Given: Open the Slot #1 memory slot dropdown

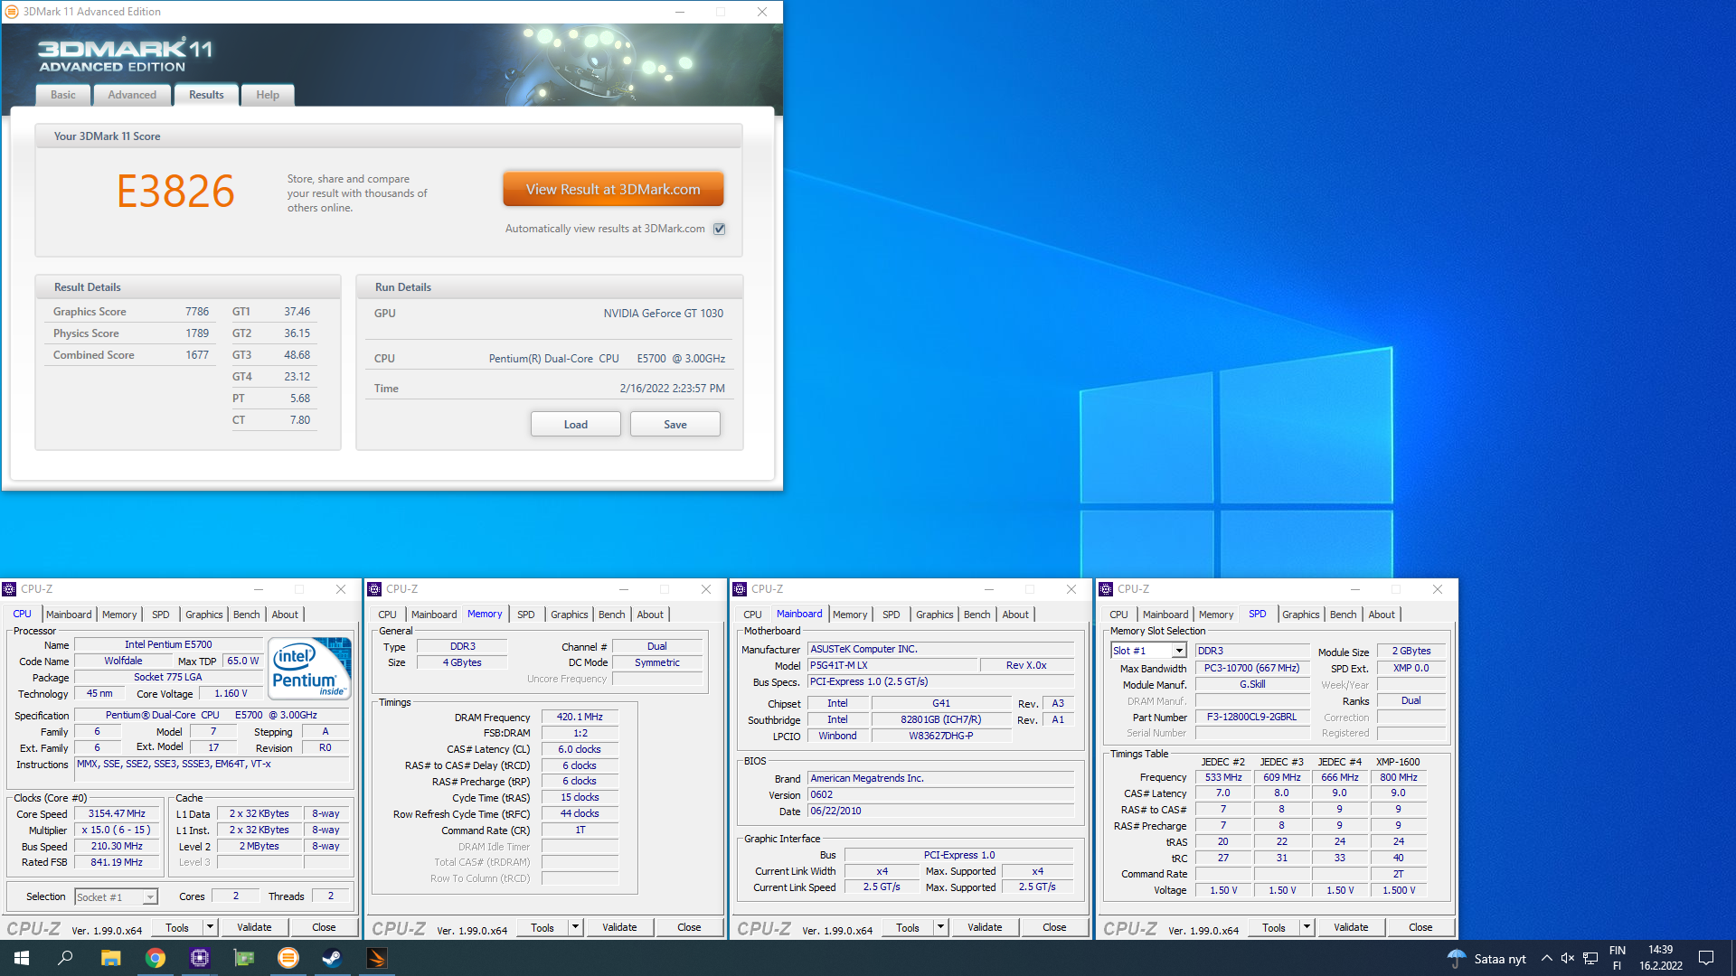Looking at the screenshot, I should (x=1179, y=651).
